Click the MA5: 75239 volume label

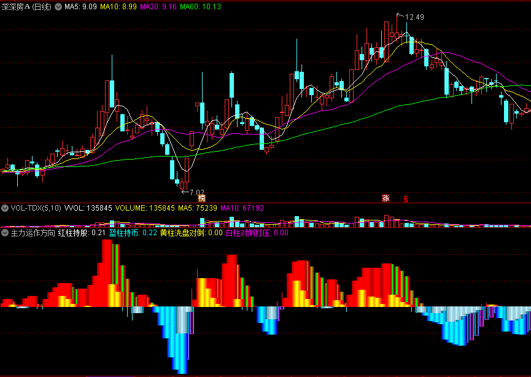(x=198, y=208)
